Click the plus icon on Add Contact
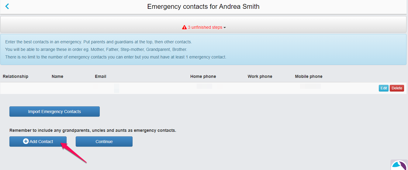This screenshot has width=408, height=170. click(x=26, y=142)
